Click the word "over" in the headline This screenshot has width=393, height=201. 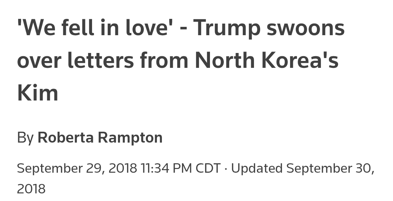pos(39,60)
